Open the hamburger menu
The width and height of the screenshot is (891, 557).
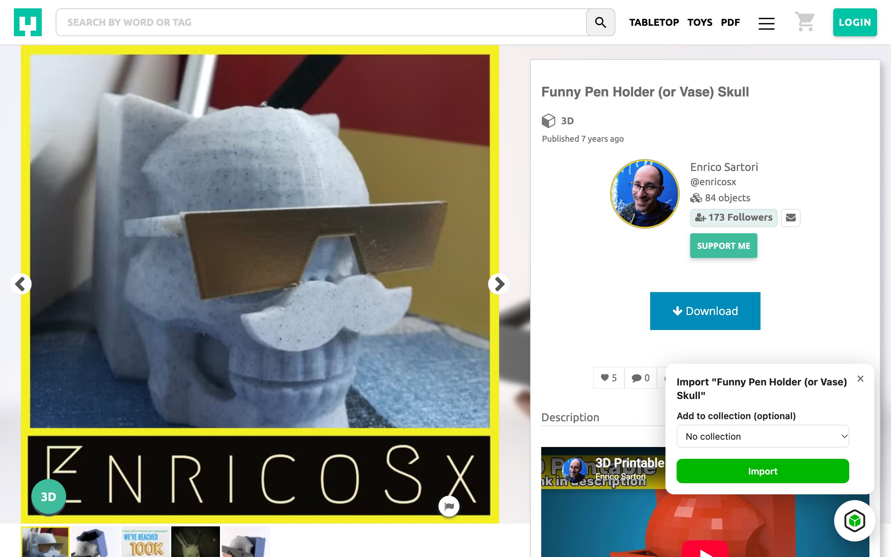766,23
